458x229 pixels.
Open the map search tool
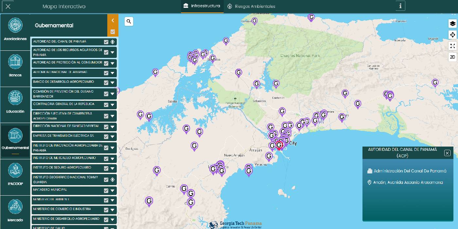coord(129,22)
